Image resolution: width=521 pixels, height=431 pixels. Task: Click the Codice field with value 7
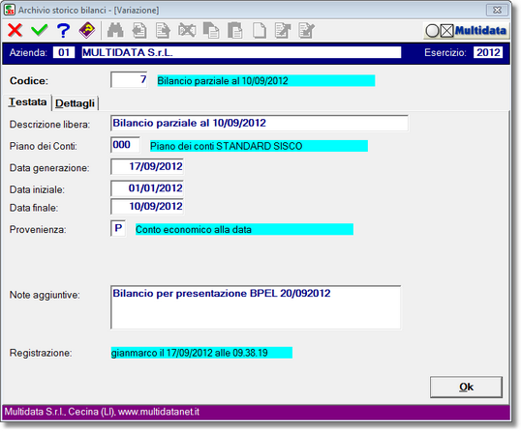pos(129,79)
